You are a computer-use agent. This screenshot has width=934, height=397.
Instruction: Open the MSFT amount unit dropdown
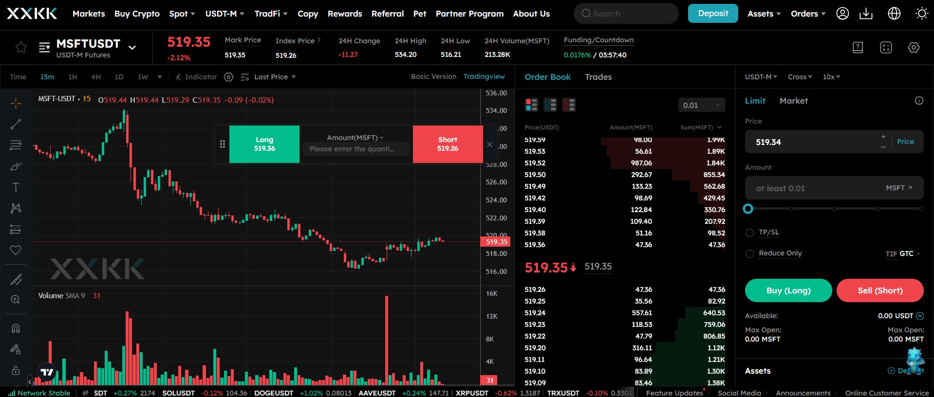pyautogui.click(x=899, y=188)
